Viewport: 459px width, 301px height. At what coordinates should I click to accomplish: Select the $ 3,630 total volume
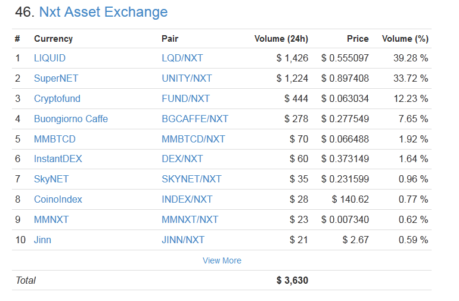pyautogui.click(x=292, y=280)
